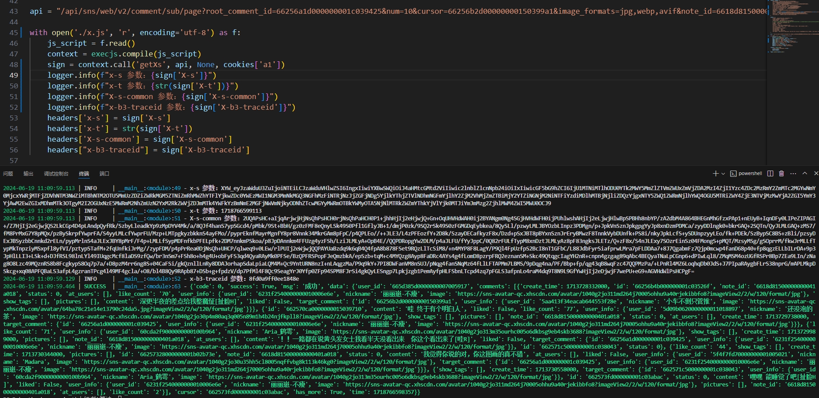Select the powershell terminal label

pyautogui.click(x=750, y=174)
